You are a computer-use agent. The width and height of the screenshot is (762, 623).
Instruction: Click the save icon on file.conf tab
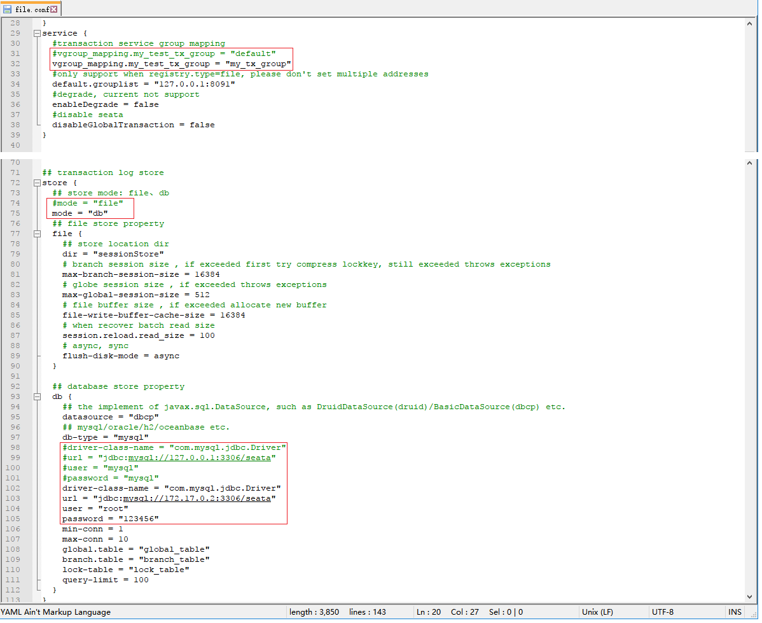point(7,10)
